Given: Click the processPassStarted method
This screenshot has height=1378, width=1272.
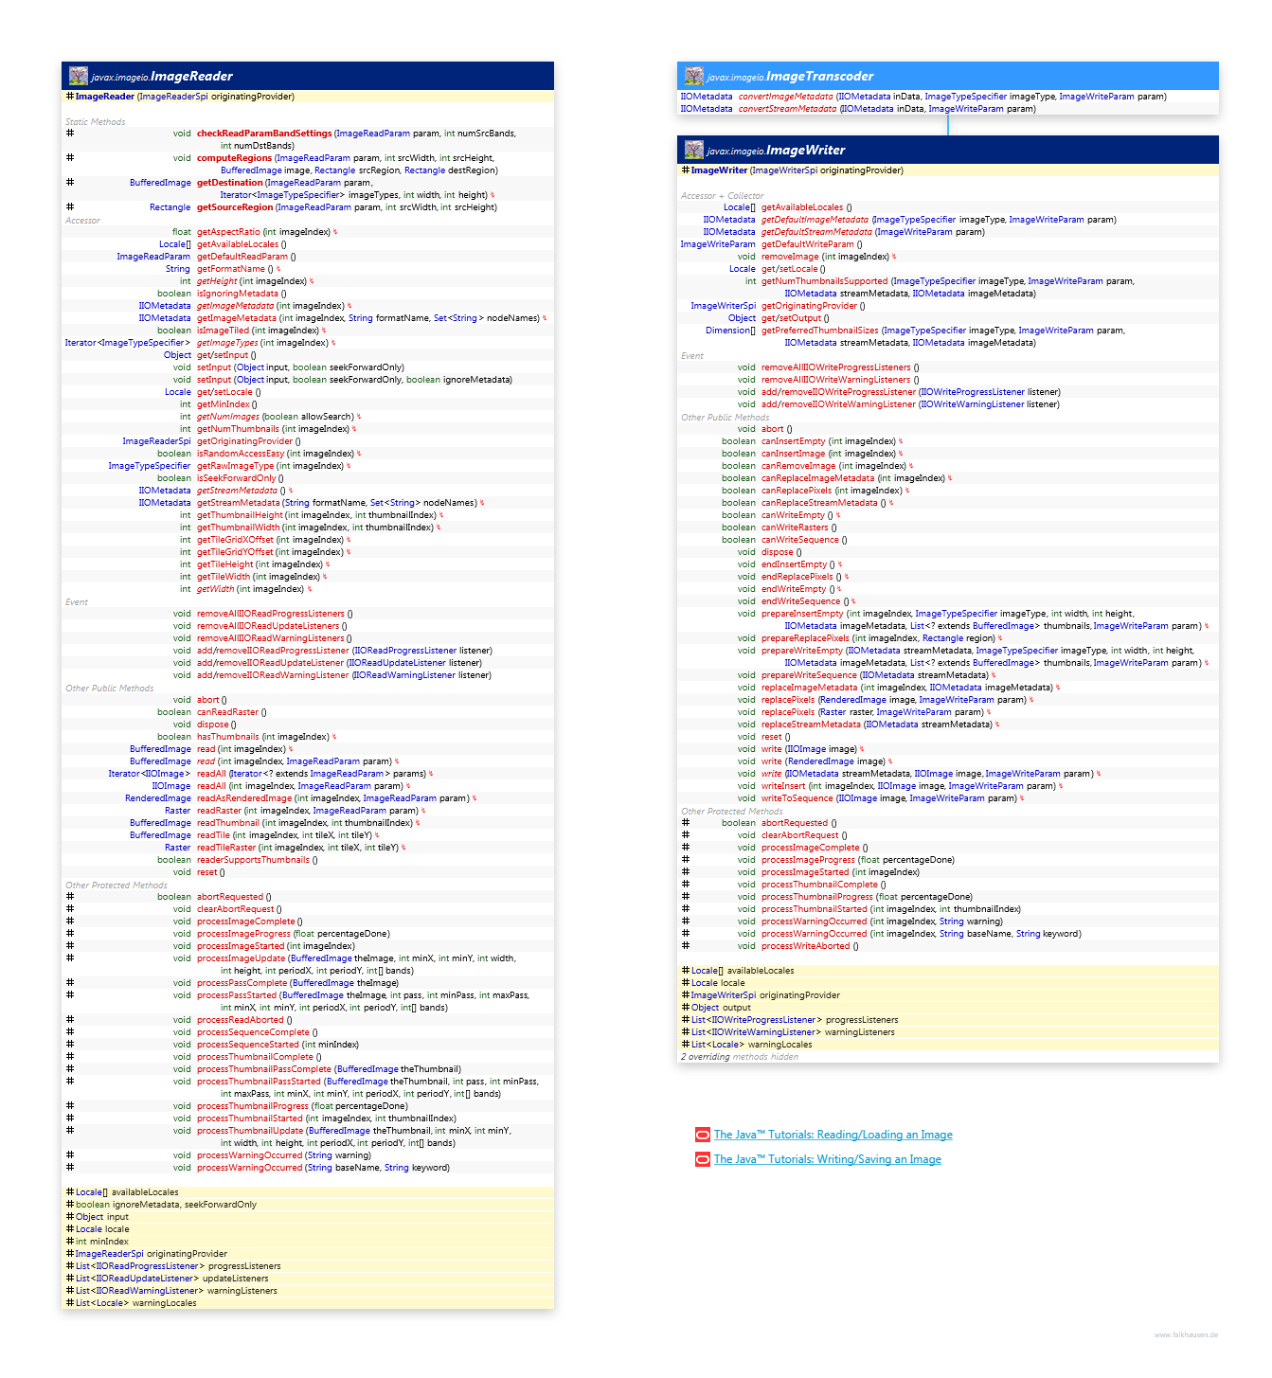Looking at the screenshot, I should (x=237, y=995).
